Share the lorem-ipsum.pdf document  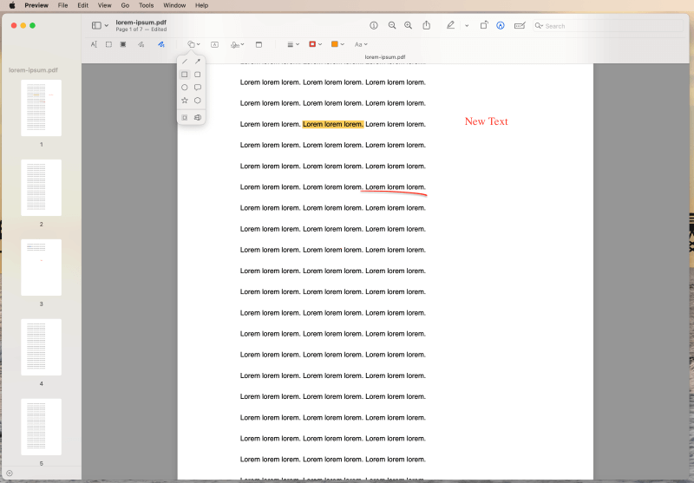point(426,25)
